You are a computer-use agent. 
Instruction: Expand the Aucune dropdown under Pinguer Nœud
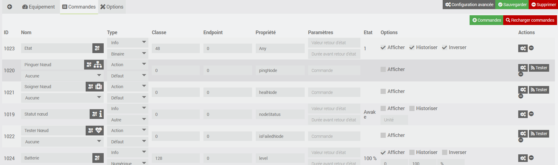(x=62, y=76)
